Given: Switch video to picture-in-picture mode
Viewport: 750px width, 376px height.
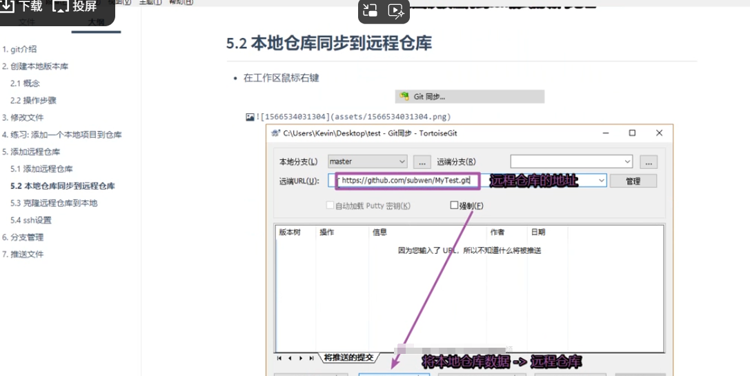Looking at the screenshot, I should pyautogui.click(x=371, y=10).
